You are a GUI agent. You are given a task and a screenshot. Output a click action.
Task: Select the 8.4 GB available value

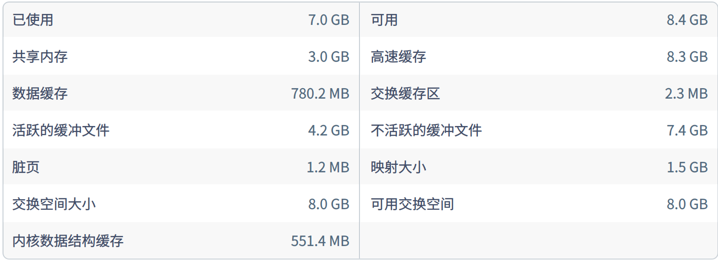687,20
